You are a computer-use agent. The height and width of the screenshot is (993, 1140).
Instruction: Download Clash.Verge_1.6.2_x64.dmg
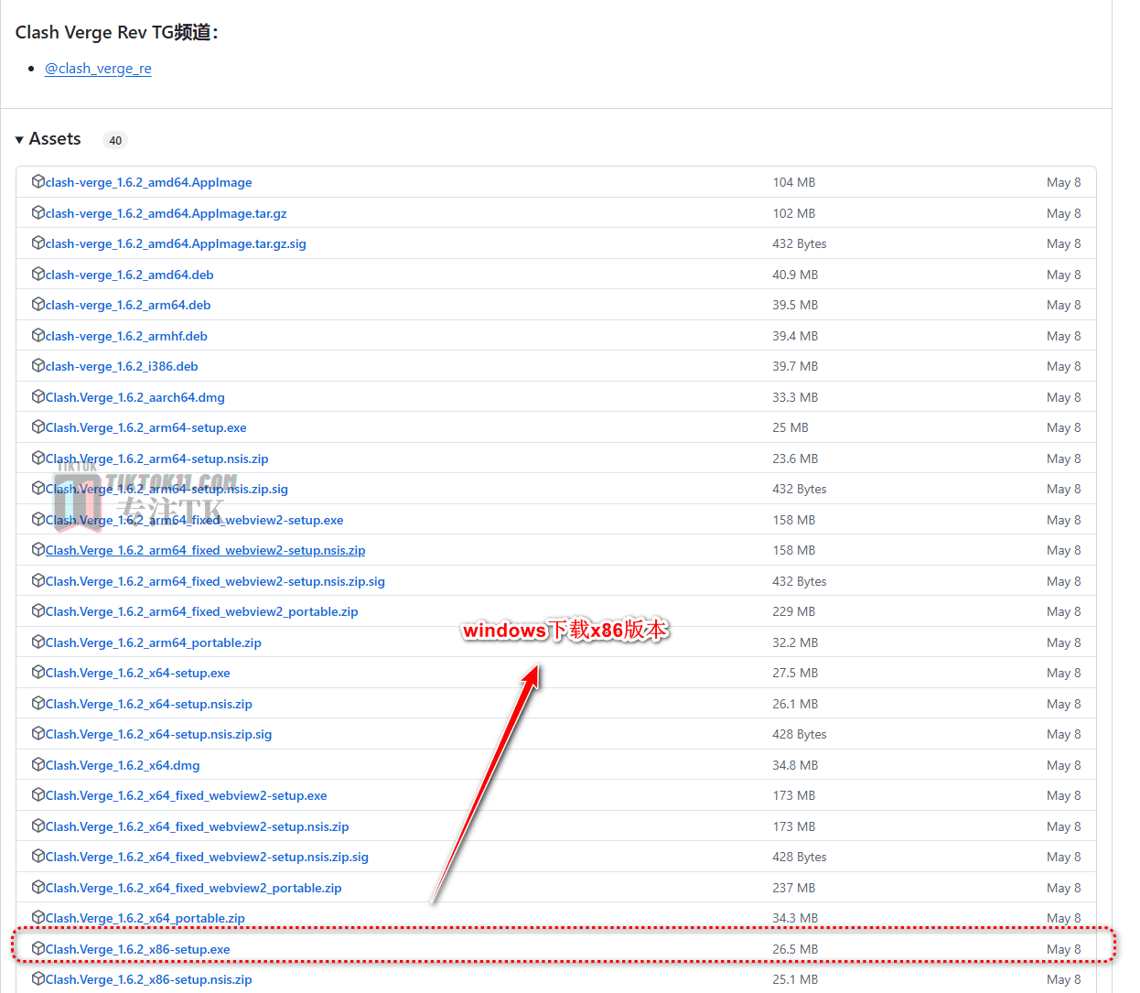pos(123,765)
